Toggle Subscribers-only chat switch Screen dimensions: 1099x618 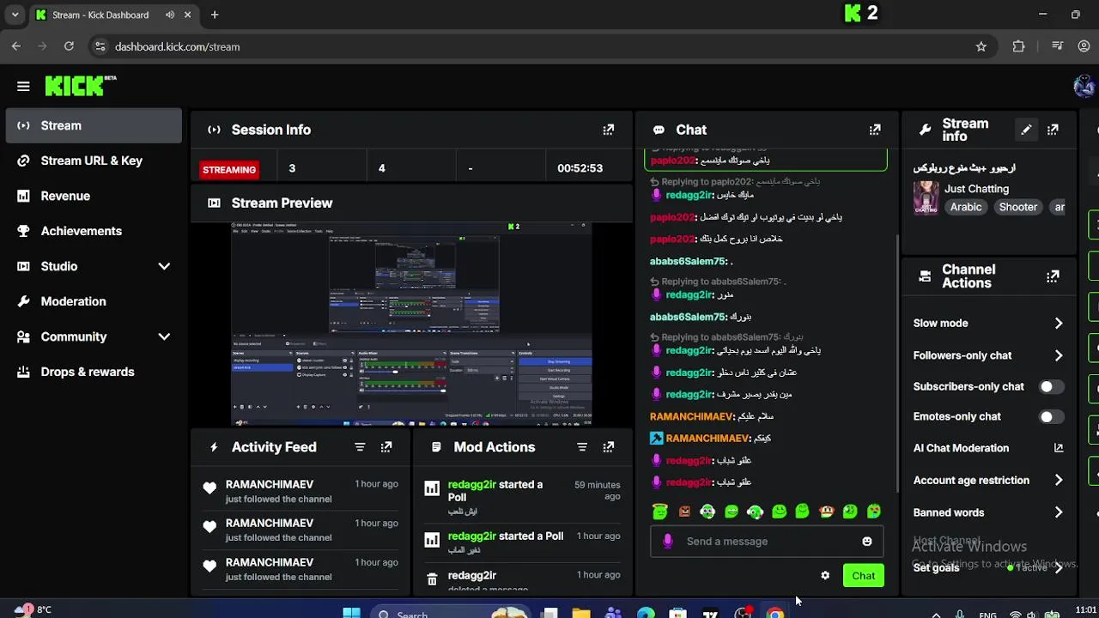tap(1051, 387)
